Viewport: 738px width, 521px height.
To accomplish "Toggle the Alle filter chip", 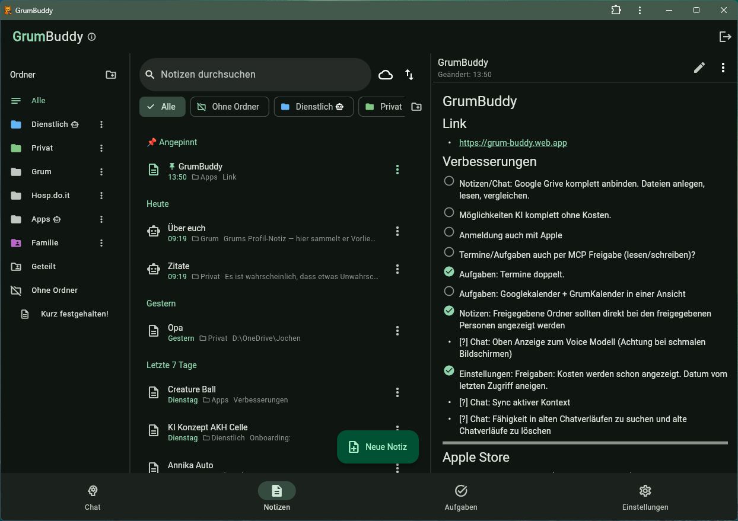I will click(163, 107).
